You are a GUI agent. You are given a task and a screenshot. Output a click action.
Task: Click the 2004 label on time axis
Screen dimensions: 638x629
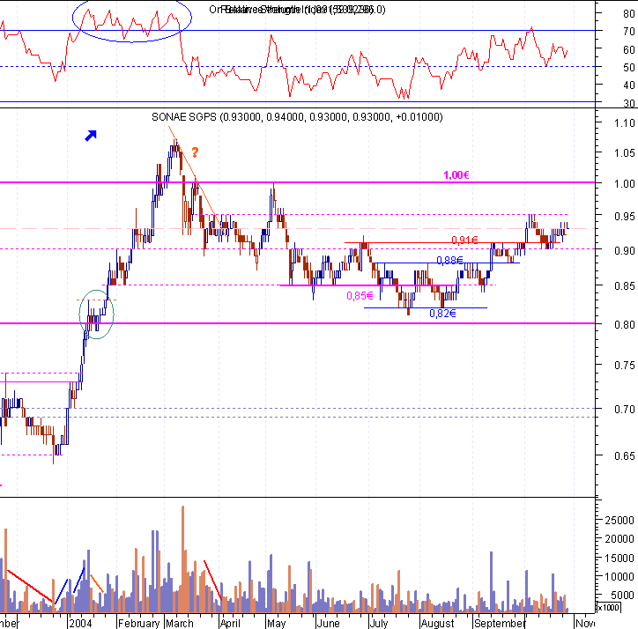point(80,624)
